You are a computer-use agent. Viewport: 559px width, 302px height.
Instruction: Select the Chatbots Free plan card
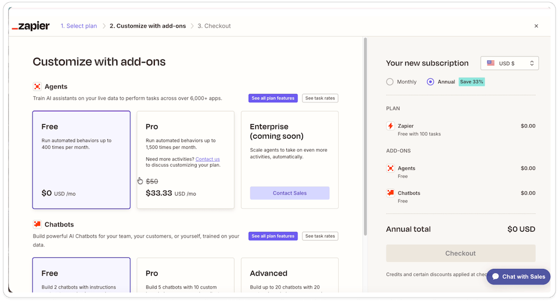click(x=81, y=275)
